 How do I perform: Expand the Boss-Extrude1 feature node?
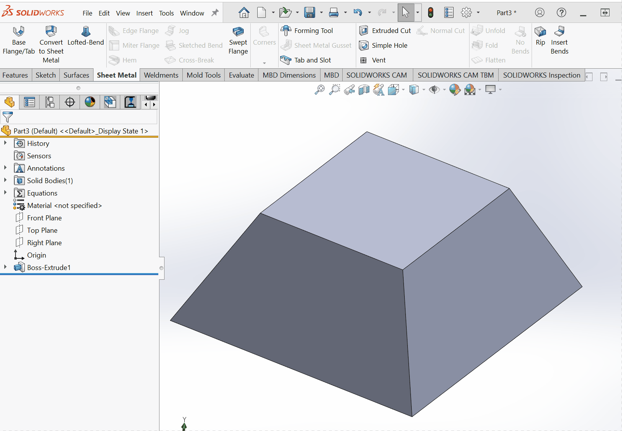(x=5, y=267)
